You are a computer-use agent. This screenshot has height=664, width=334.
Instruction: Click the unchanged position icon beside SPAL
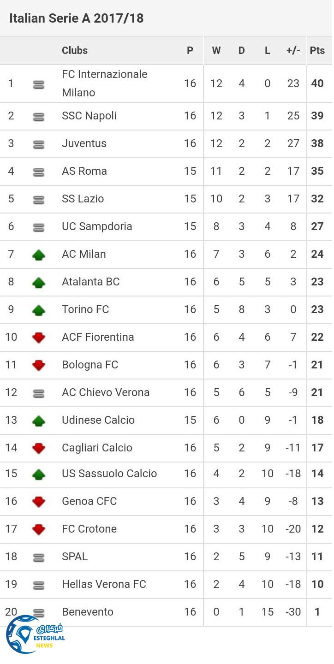[x=39, y=557]
